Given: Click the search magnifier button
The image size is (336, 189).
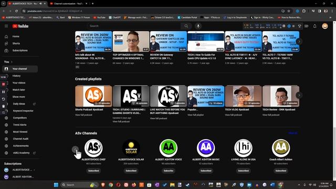Looking at the screenshot, I should (x=186, y=26).
